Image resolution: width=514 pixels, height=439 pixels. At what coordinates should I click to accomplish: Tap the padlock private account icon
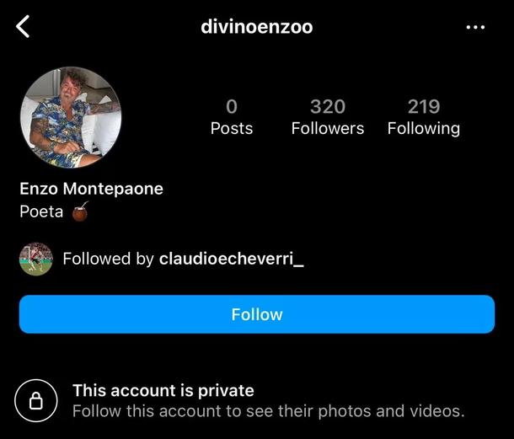coord(36,400)
